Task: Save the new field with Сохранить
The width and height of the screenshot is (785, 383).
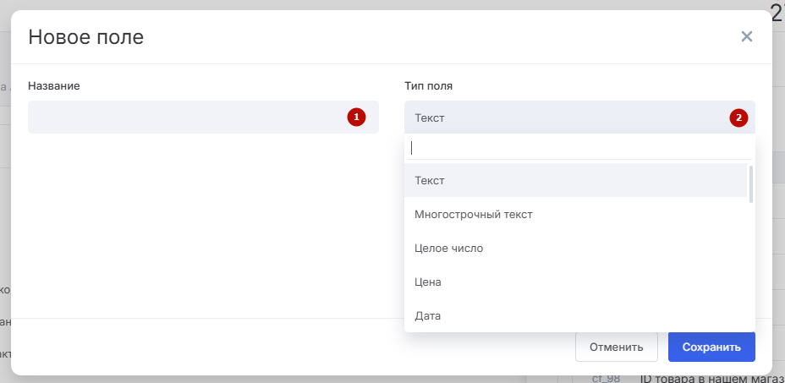Action: pyautogui.click(x=711, y=347)
